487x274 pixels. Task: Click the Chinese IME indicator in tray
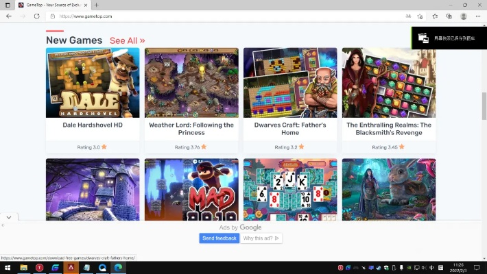coord(431,267)
